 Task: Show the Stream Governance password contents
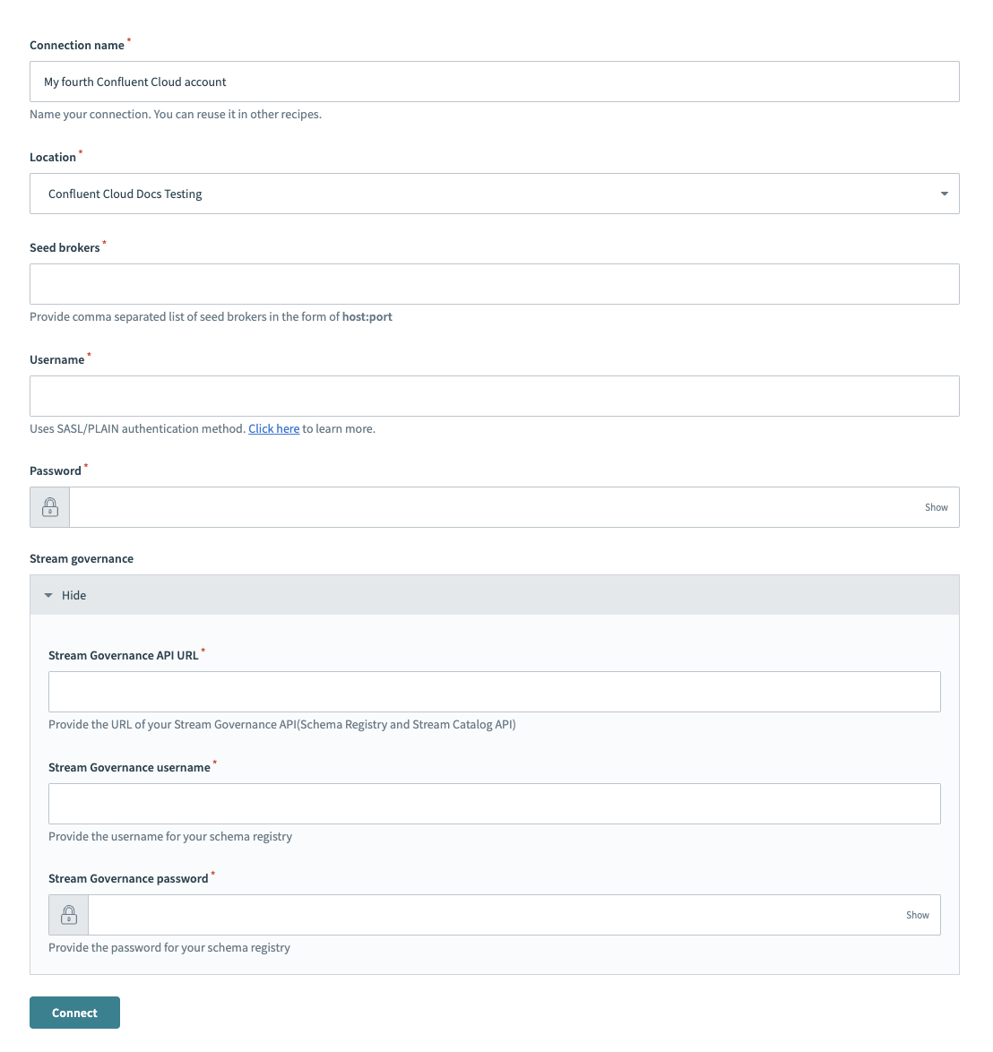(917, 914)
